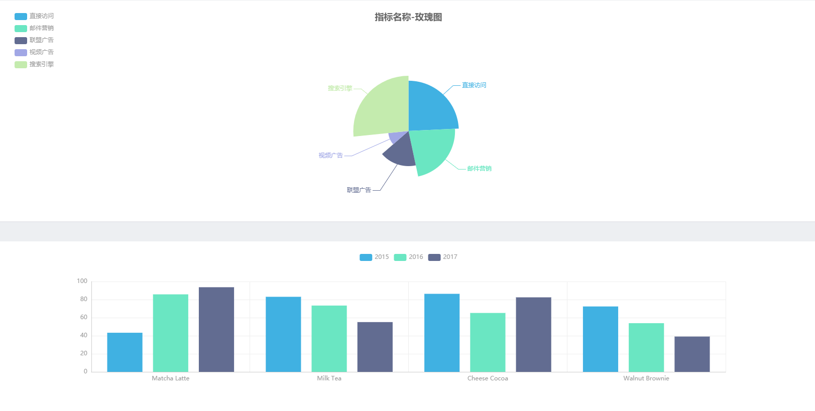Click the 视频广告 legend text
The image size is (815, 411).
pos(42,52)
